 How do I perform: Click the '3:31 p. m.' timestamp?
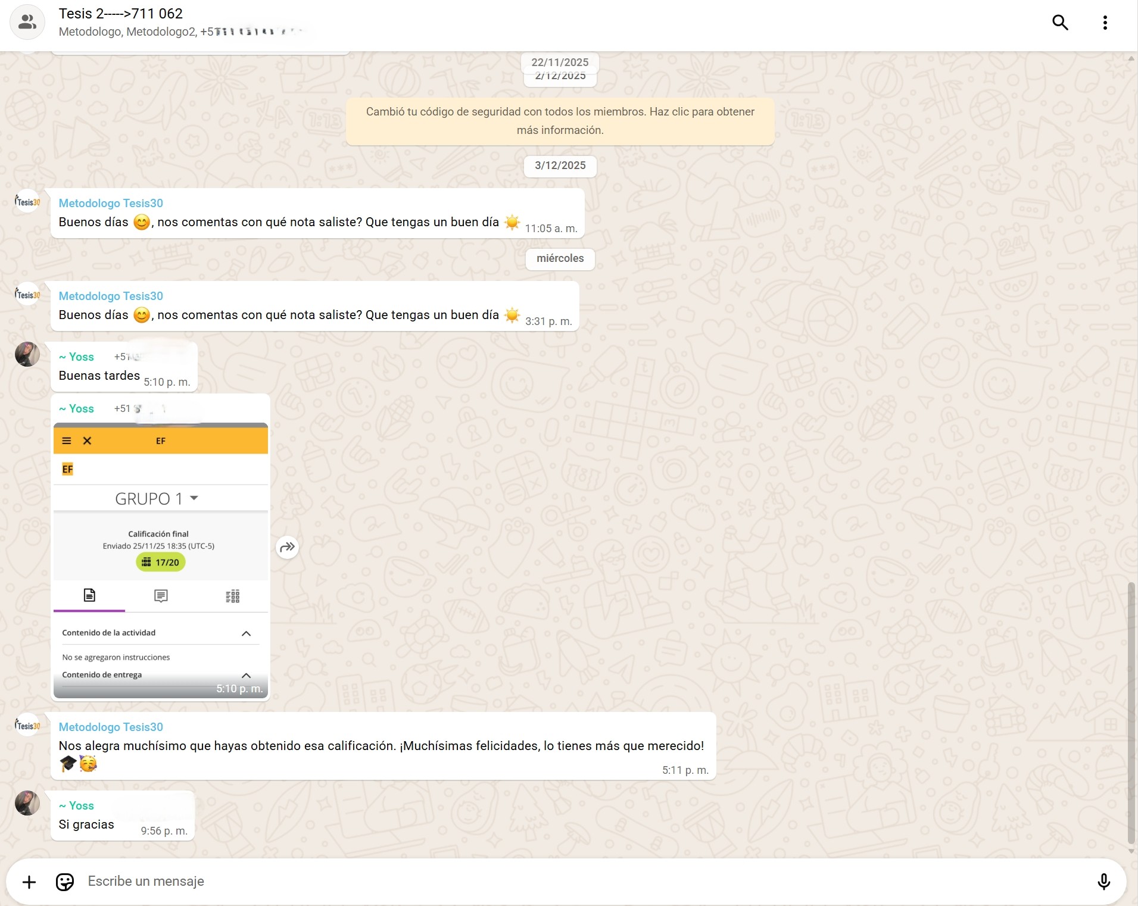(x=548, y=321)
